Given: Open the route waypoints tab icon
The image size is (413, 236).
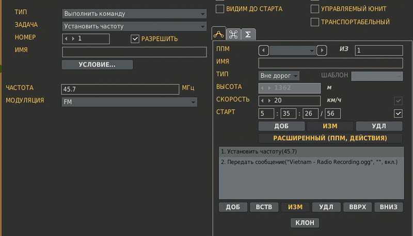Looking at the screenshot, I should click(219, 34).
